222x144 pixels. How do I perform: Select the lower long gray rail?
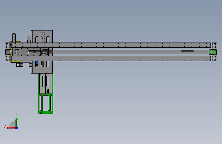[111, 58]
